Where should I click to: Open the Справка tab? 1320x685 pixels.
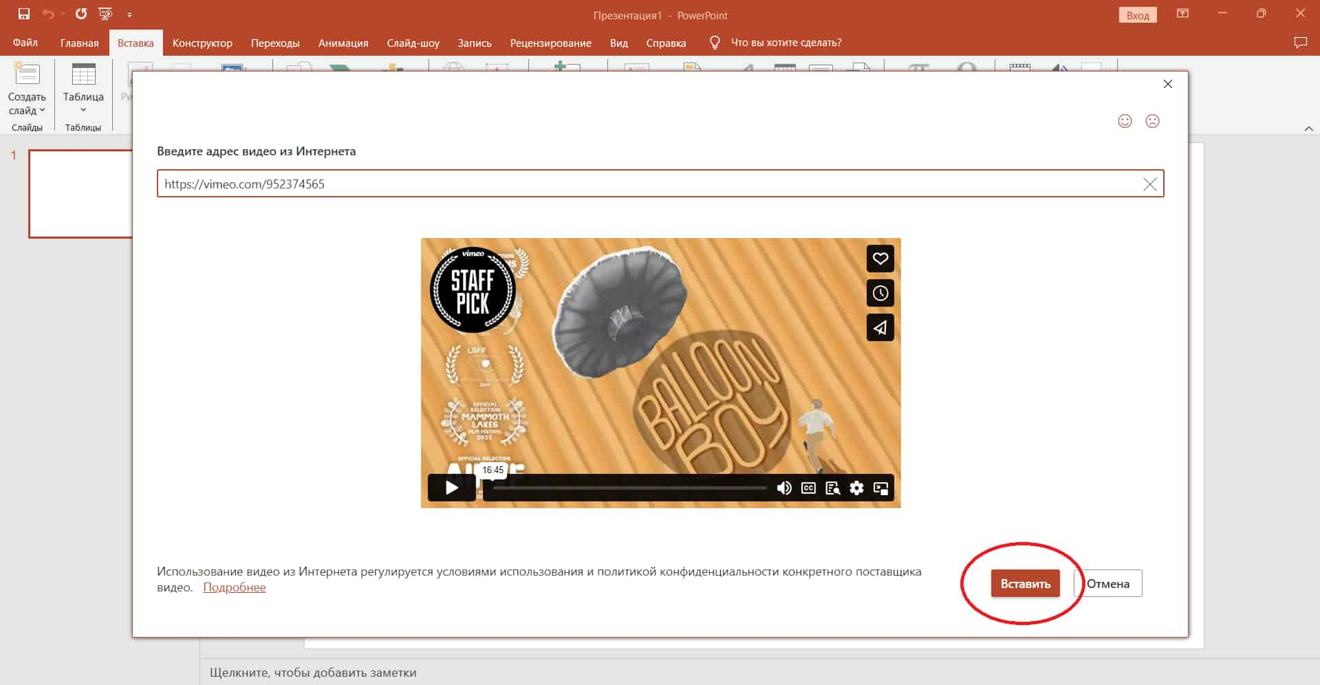pyautogui.click(x=666, y=43)
